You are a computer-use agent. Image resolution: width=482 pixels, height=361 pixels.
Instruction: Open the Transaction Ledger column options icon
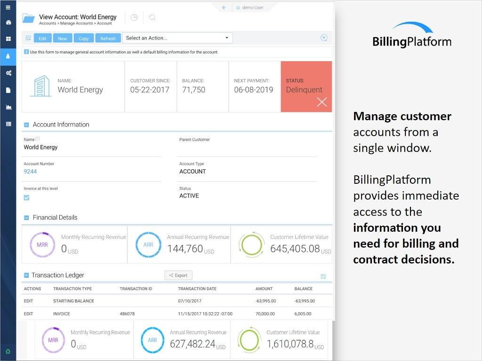[x=323, y=276]
